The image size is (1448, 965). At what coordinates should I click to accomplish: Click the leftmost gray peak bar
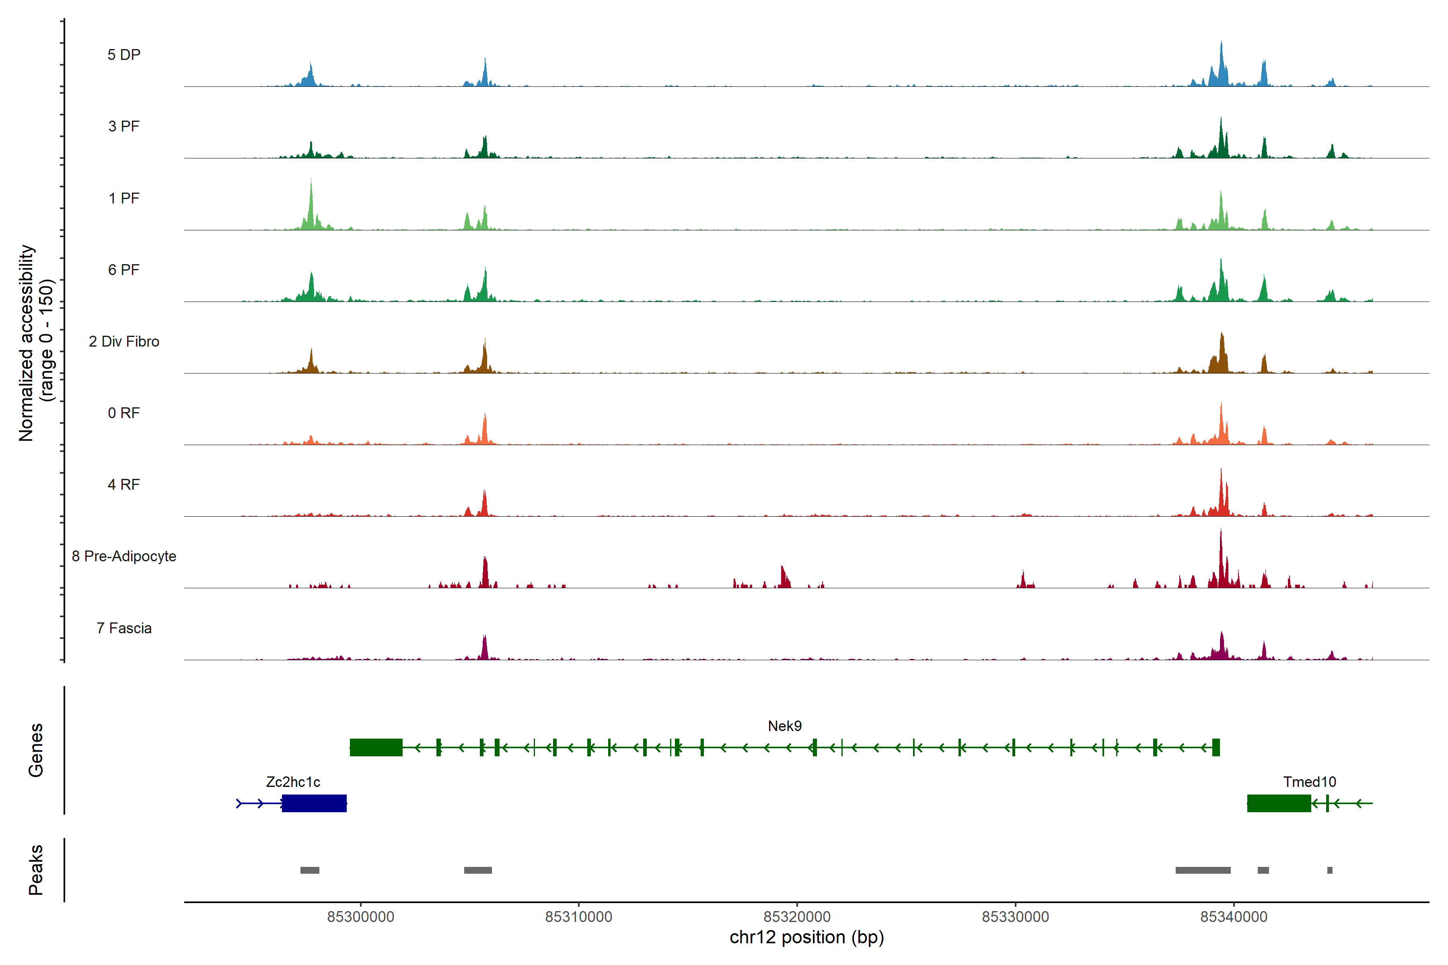coord(310,870)
